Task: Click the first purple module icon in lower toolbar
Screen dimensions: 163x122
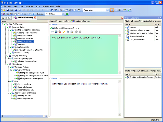Action: click(x=4, y=14)
